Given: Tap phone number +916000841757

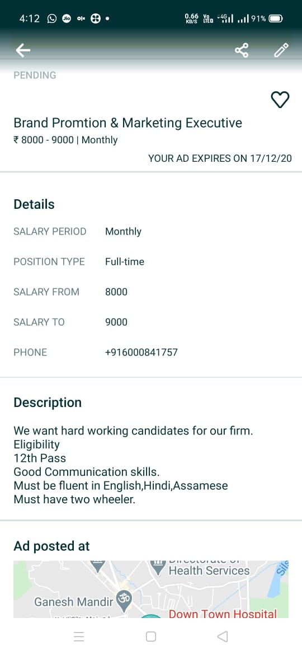Looking at the screenshot, I should (x=141, y=352).
